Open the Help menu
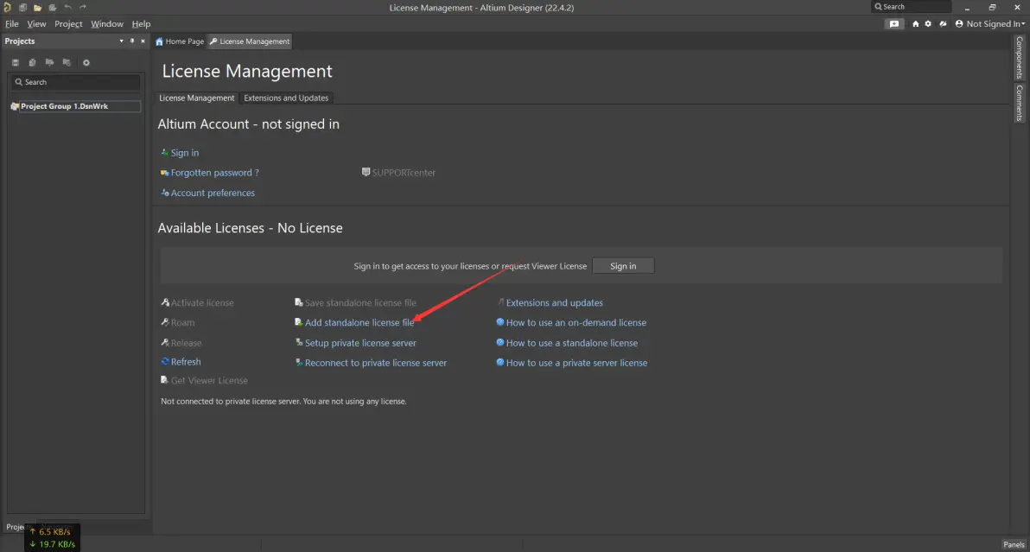The image size is (1030, 552). (x=141, y=23)
